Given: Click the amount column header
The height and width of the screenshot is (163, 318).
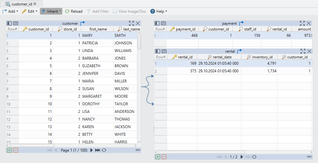Looking at the screenshot, I should (x=302, y=29).
